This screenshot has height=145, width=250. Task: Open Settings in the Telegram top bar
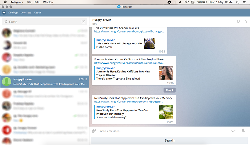point(13,13)
